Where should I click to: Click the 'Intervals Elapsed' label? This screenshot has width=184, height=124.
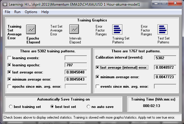tap(75, 40)
